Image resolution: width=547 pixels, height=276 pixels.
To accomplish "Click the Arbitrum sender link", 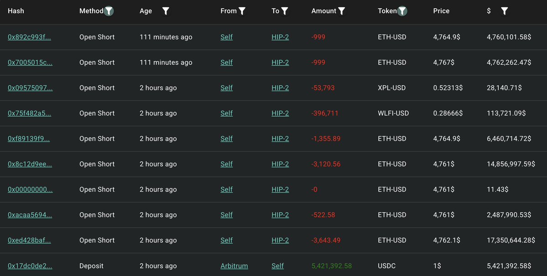I will click(234, 266).
